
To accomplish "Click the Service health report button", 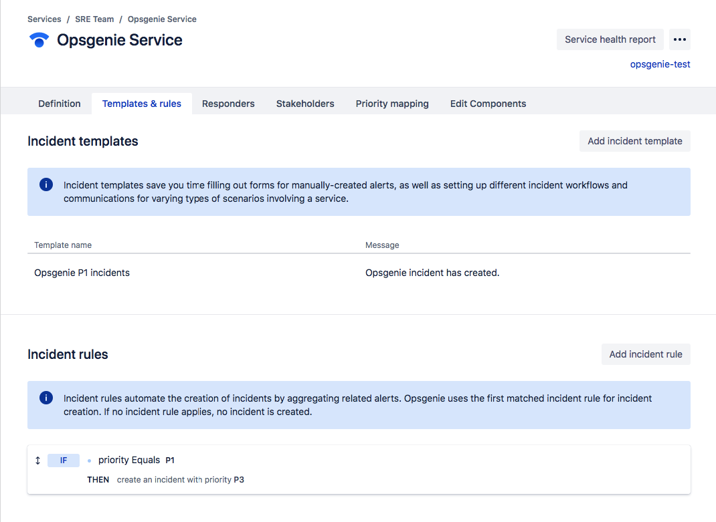I will click(610, 39).
